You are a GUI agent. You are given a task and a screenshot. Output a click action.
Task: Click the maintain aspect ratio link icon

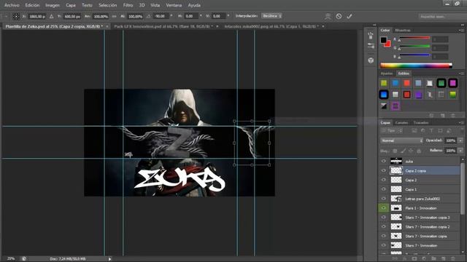[114, 16]
